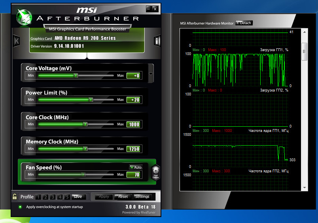Click the 'Загрузка ГП2, %' graph label
318x223 pixels.
point(274,90)
